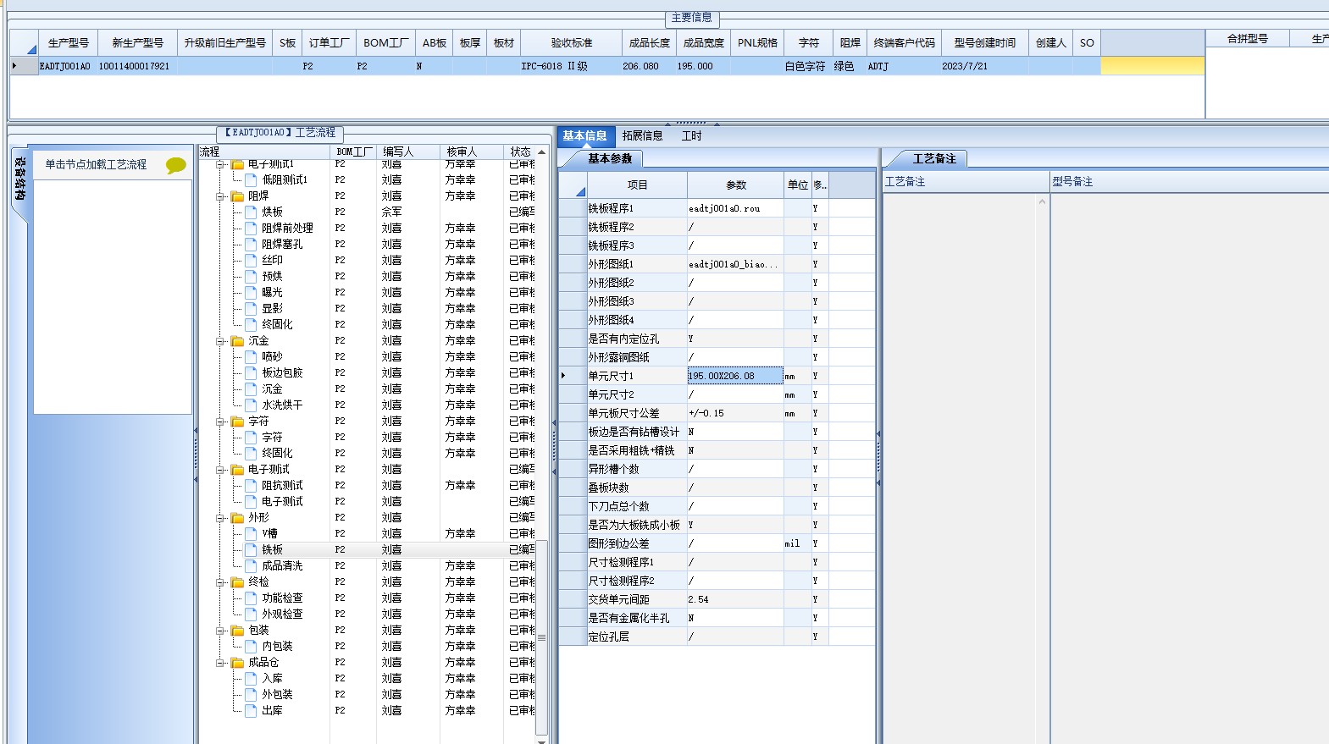
Task: Open the 工时 tab
Action: pos(691,135)
